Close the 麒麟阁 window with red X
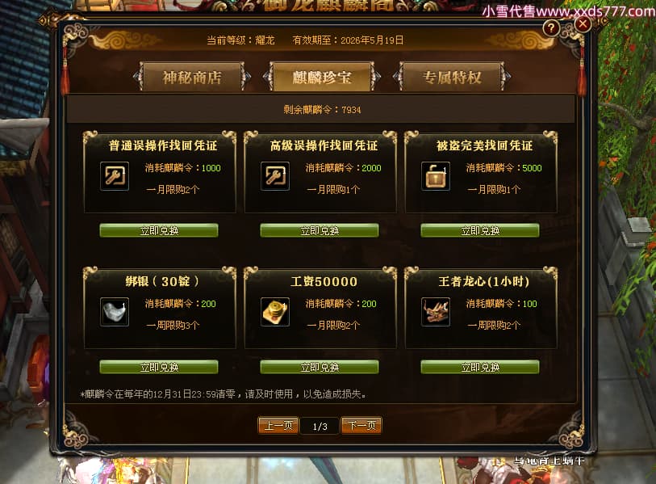 click(583, 24)
